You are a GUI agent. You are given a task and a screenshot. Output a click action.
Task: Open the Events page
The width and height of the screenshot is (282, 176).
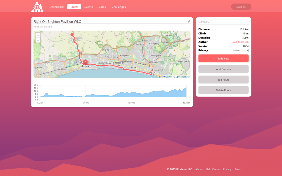tap(88, 7)
